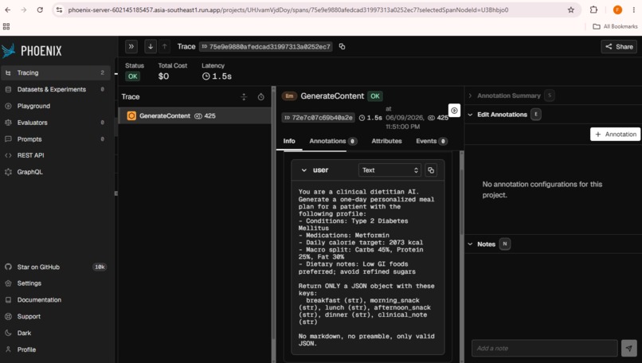Select the GenerateContent span in trace tree
Viewport: 642px width, 363px height.
tap(194, 115)
